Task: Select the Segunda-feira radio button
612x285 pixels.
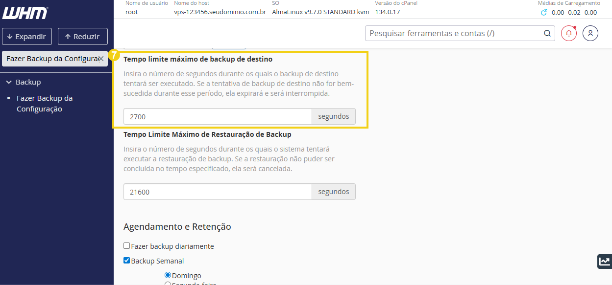Action: click(168, 284)
